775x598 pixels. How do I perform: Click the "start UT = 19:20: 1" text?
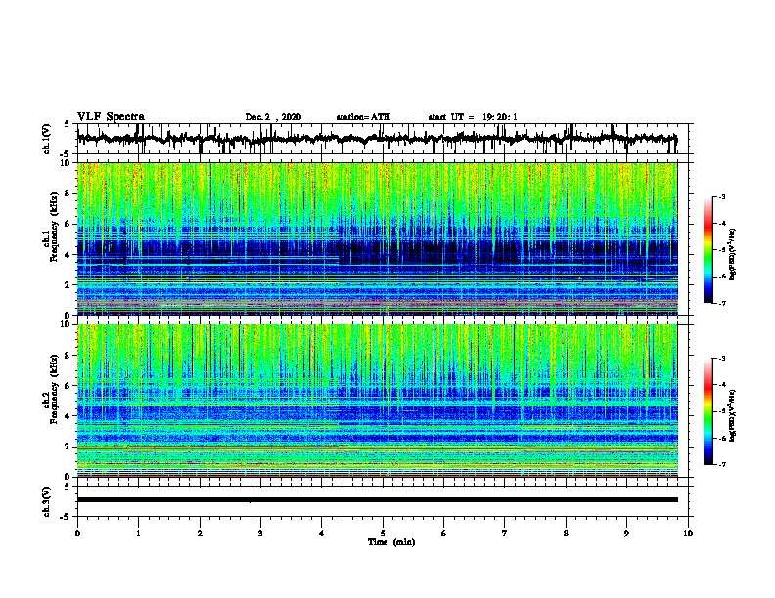coord(473,117)
